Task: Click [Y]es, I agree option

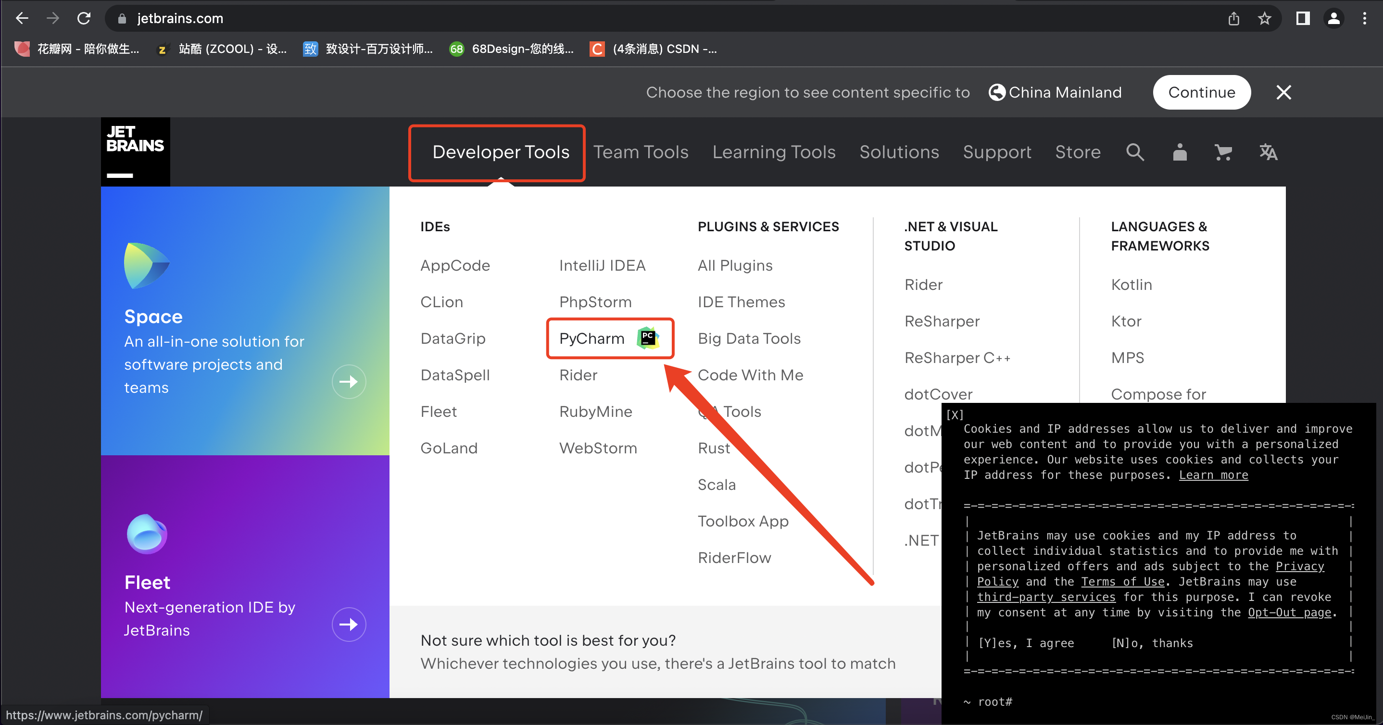Action: click(x=1026, y=643)
